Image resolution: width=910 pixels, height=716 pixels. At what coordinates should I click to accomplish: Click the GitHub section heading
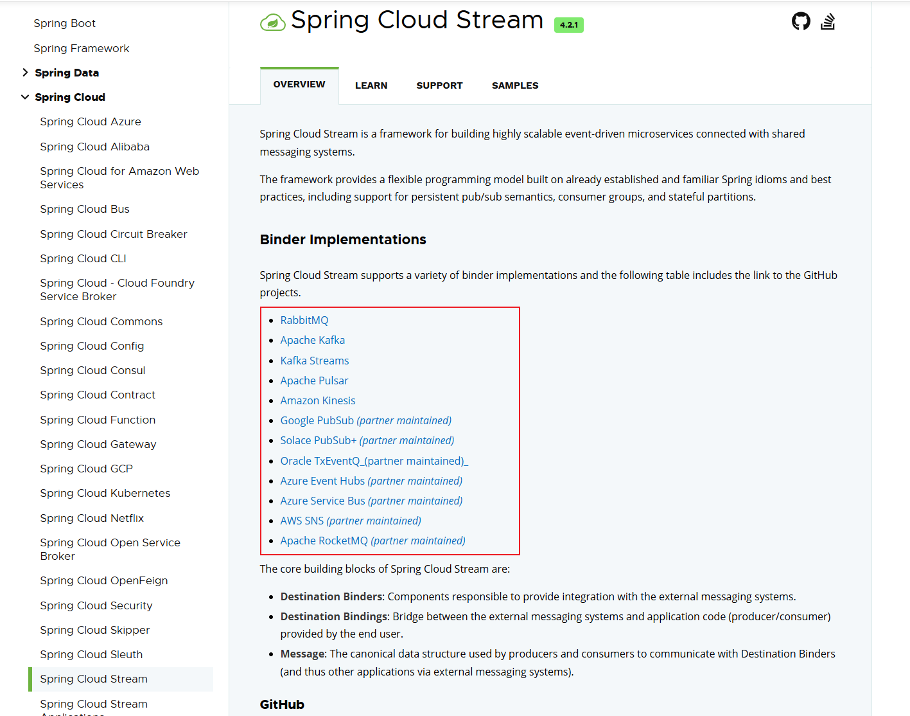pyautogui.click(x=282, y=704)
